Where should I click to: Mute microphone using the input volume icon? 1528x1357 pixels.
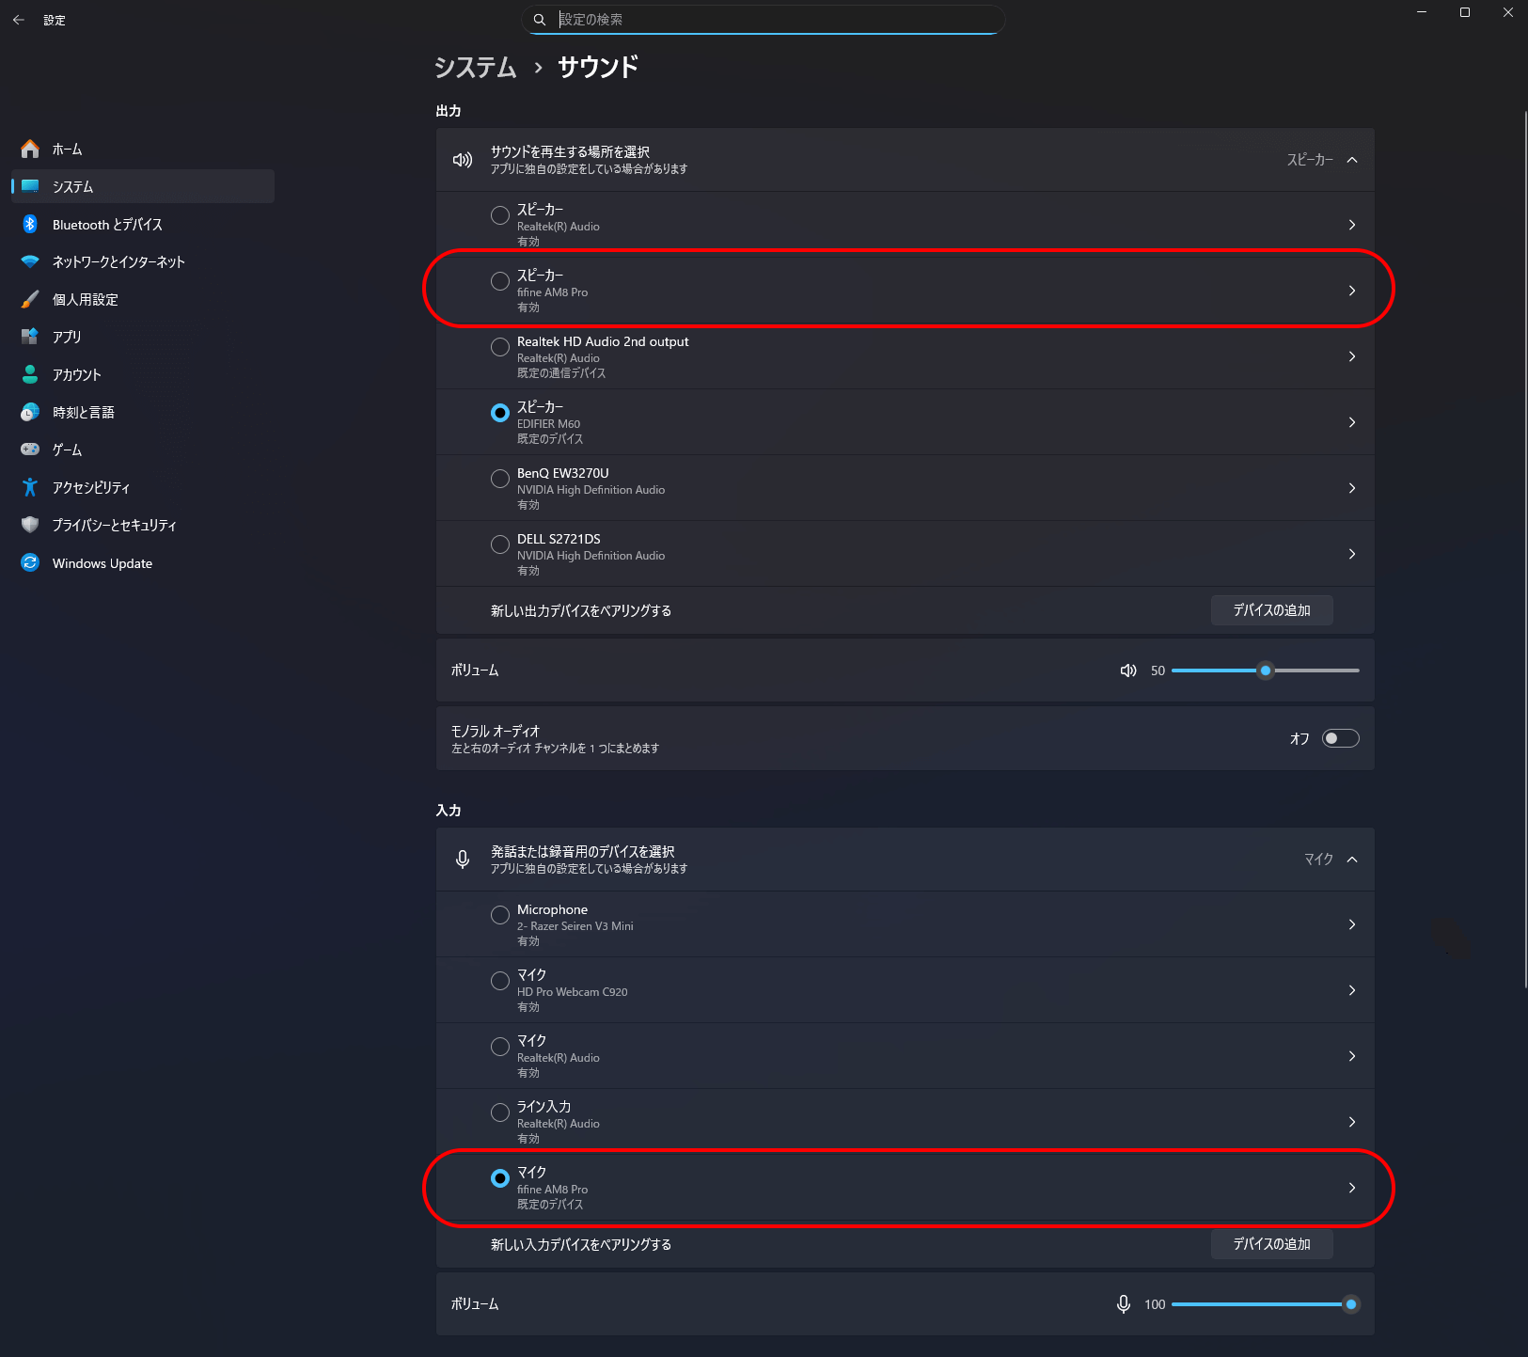pyautogui.click(x=1123, y=1304)
